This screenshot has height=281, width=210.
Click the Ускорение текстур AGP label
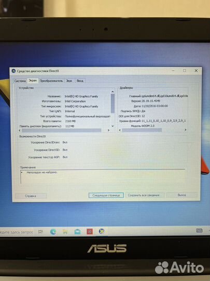[44, 157]
